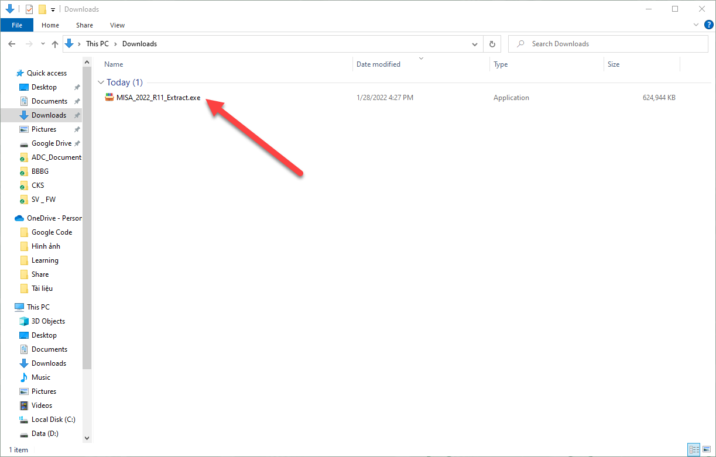
Task: Open the View ribbon tab
Action: pyautogui.click(x=118, y=25)
